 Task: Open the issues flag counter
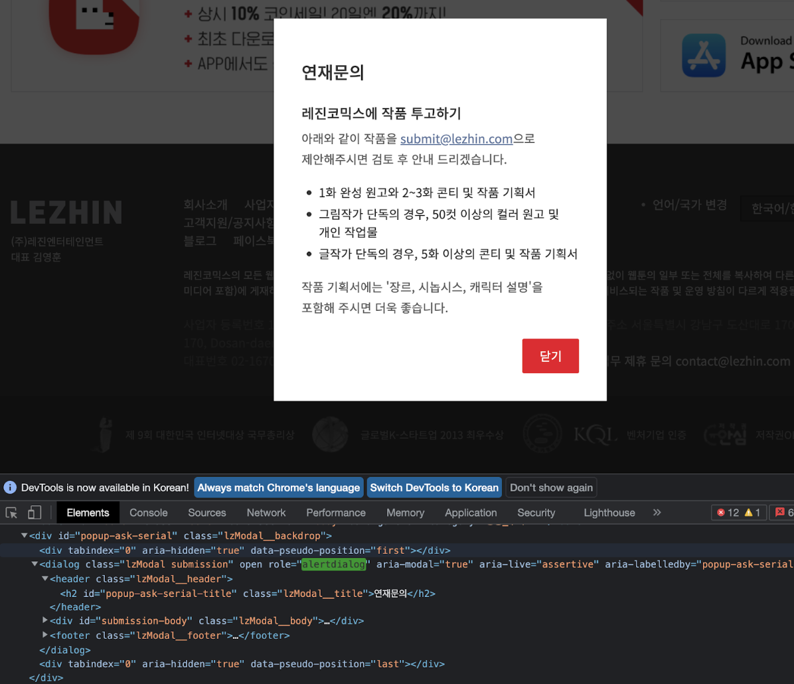(x=783, y=513)
